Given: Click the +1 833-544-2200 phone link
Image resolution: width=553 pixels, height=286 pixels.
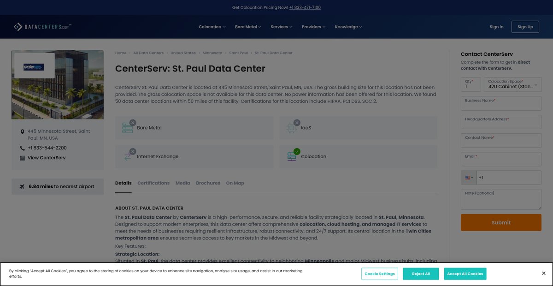Looking at the screenshot, I should (x=47, y=148).
